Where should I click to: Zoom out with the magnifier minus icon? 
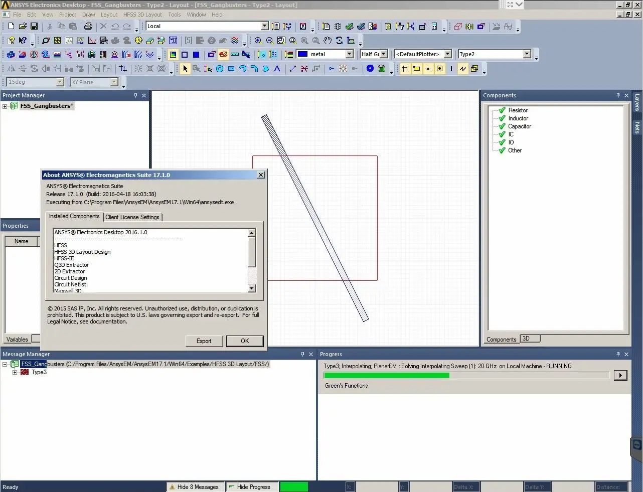270,40
